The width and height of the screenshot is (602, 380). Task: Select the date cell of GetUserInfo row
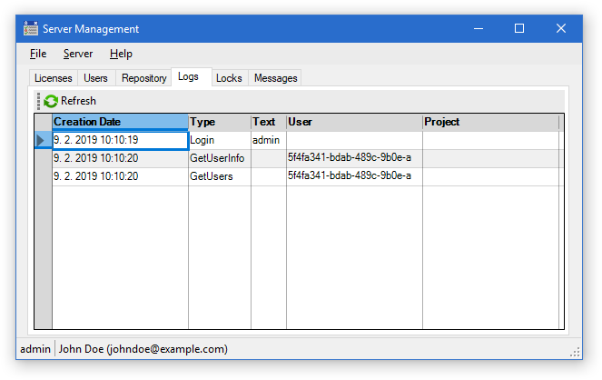point(120,158)
